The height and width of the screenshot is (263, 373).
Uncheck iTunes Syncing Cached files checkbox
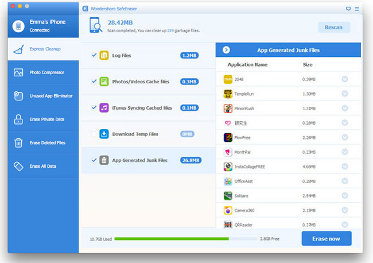[x=94, y=107]
